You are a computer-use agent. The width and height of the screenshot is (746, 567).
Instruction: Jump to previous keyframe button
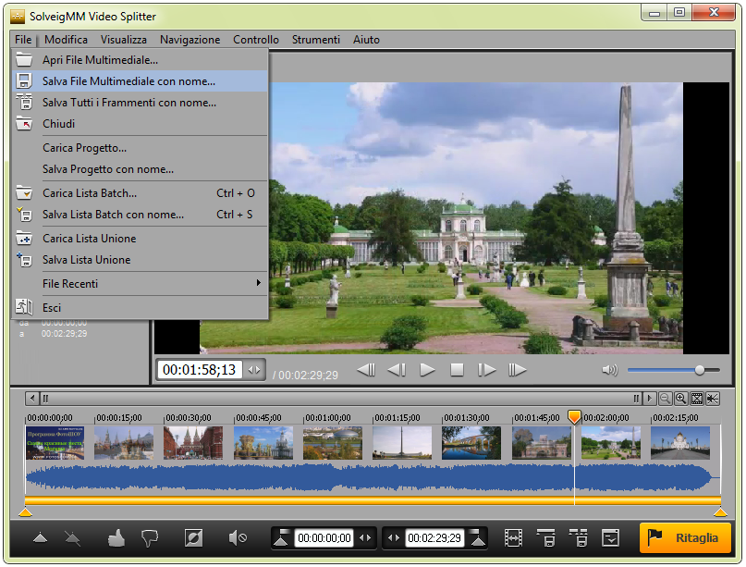tap(366, 370)
